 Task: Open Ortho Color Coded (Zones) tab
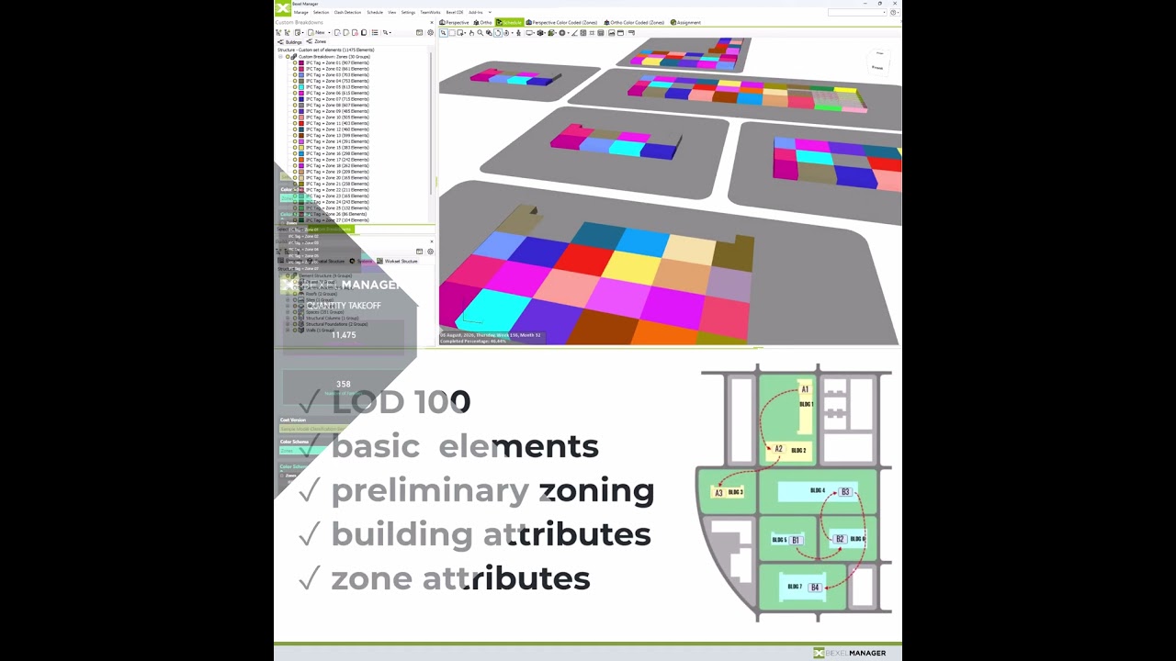(634, 22)
